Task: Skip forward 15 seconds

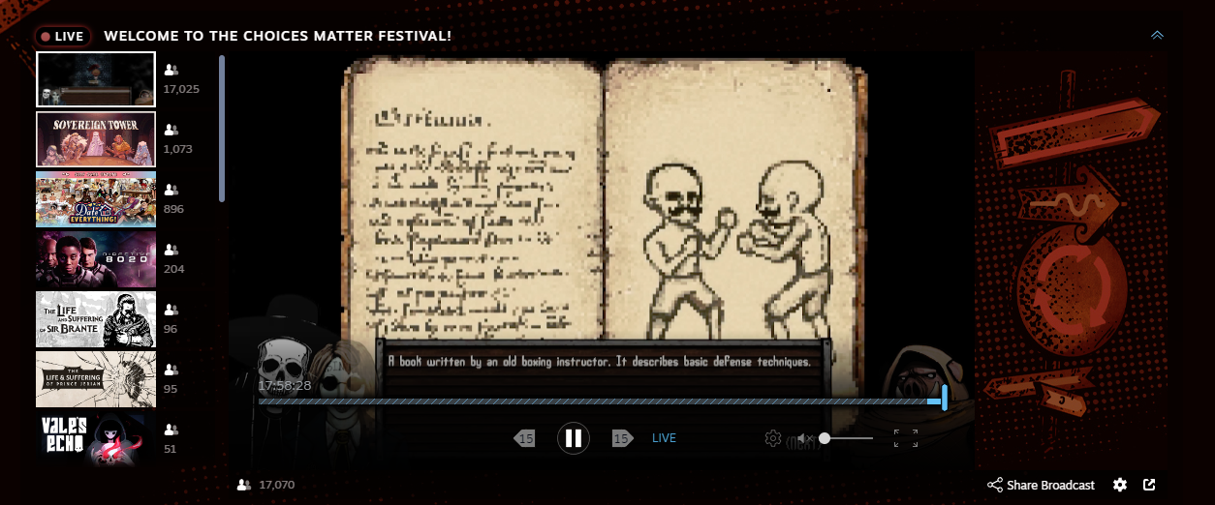Action: click(622, 438)
